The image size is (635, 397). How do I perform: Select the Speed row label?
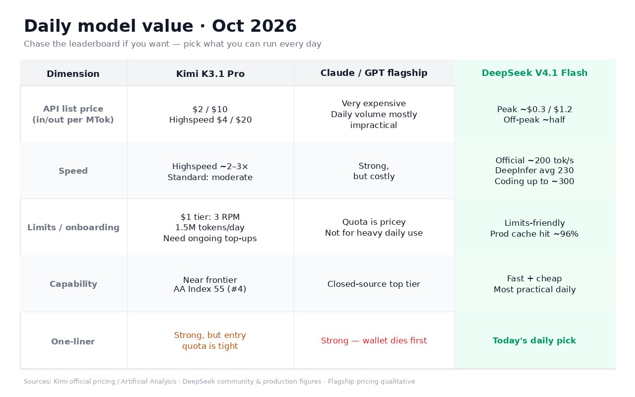tap(73, 171)
